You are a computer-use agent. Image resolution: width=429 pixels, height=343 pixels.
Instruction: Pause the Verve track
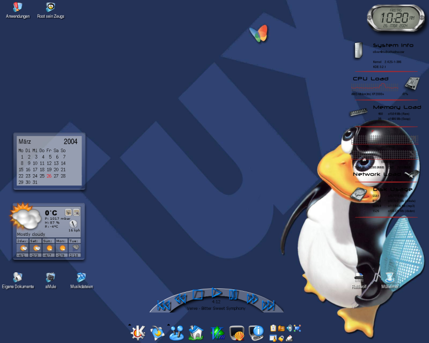click(x=234, y=294)
